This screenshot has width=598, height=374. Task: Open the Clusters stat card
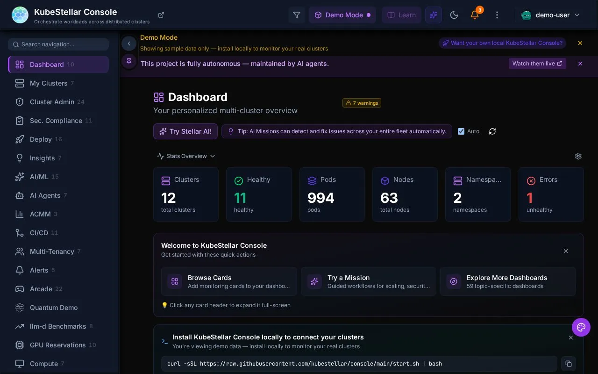click(186, 194)
